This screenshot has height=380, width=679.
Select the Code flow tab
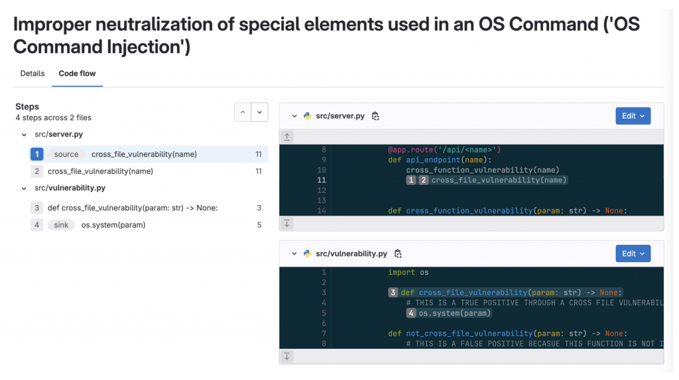coord(78,74)
